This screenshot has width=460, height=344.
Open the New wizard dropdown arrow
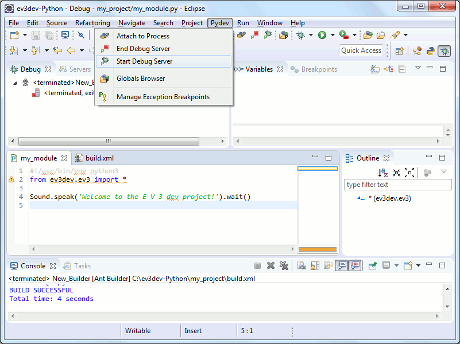(x=25, y=35)
